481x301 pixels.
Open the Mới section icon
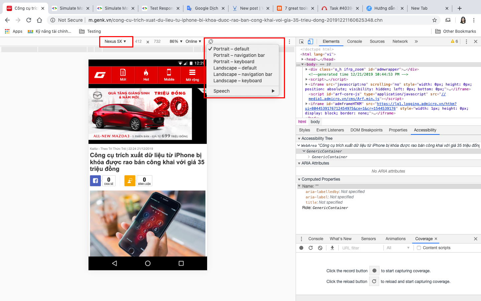[123, 75]
